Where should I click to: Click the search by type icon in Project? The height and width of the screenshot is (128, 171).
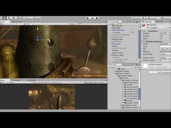tap(135, 67)
